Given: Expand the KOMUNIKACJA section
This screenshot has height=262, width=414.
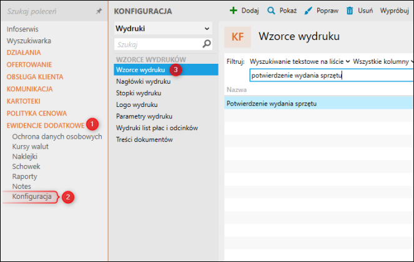Looking at the screenshot, I should pos(29,89).
